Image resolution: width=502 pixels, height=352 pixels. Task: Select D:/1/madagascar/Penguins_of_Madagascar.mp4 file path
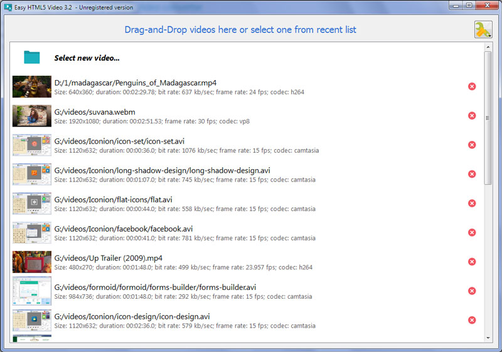(136, 83)
